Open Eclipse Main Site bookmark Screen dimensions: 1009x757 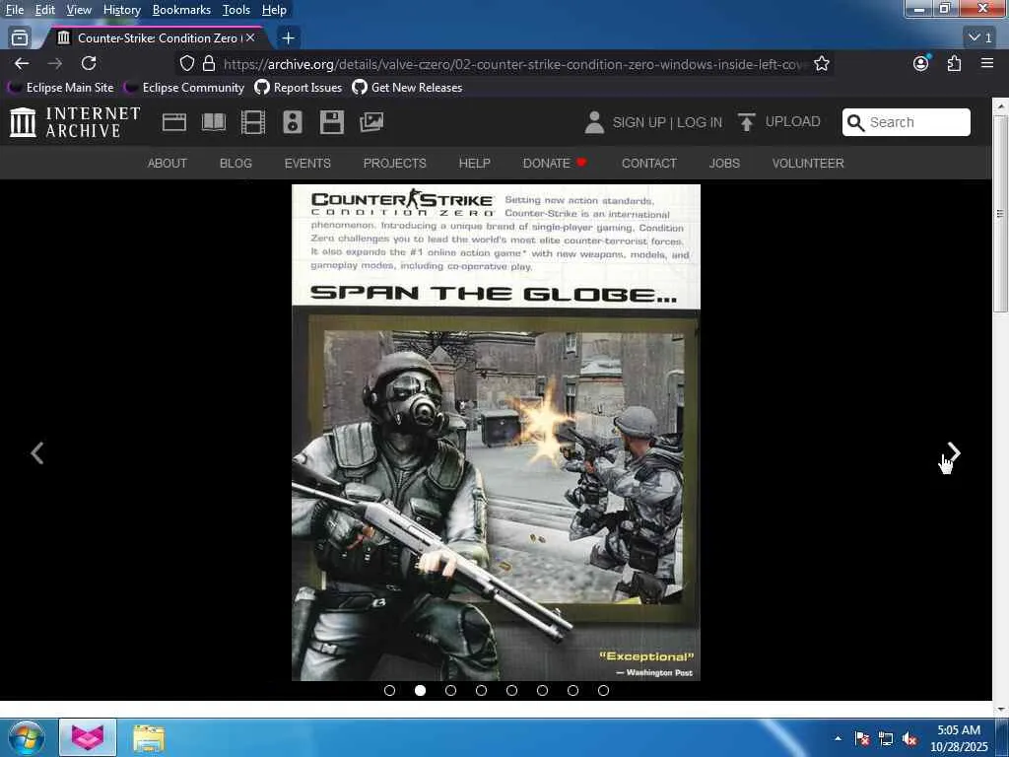60,88
